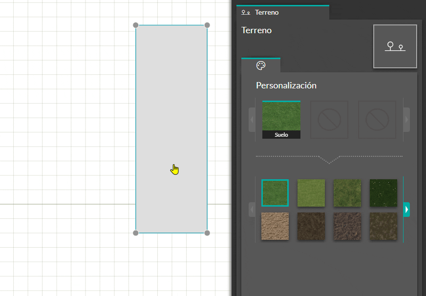Select the greyish-brown gravel texture

click(347, 226)
